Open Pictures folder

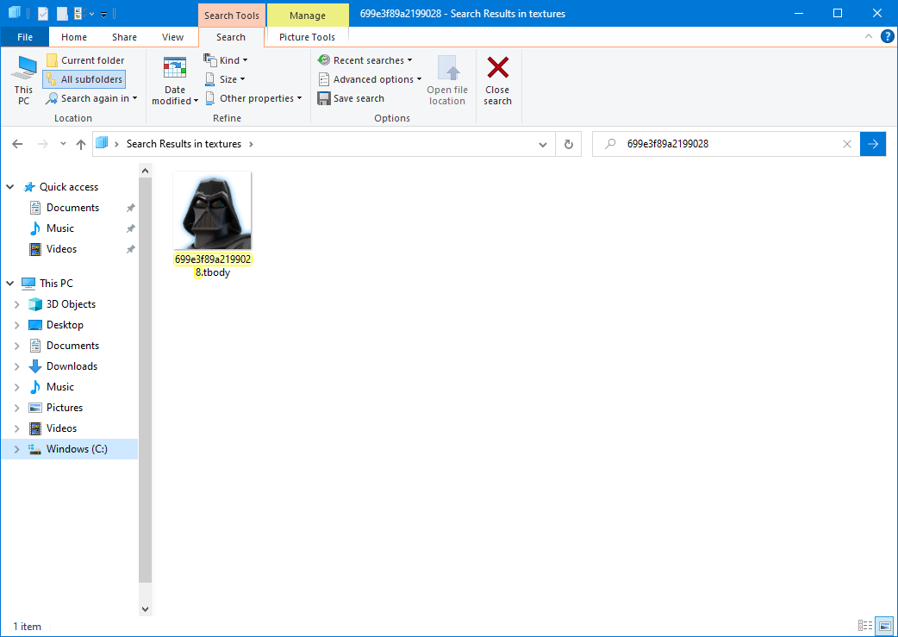point(64,408)
